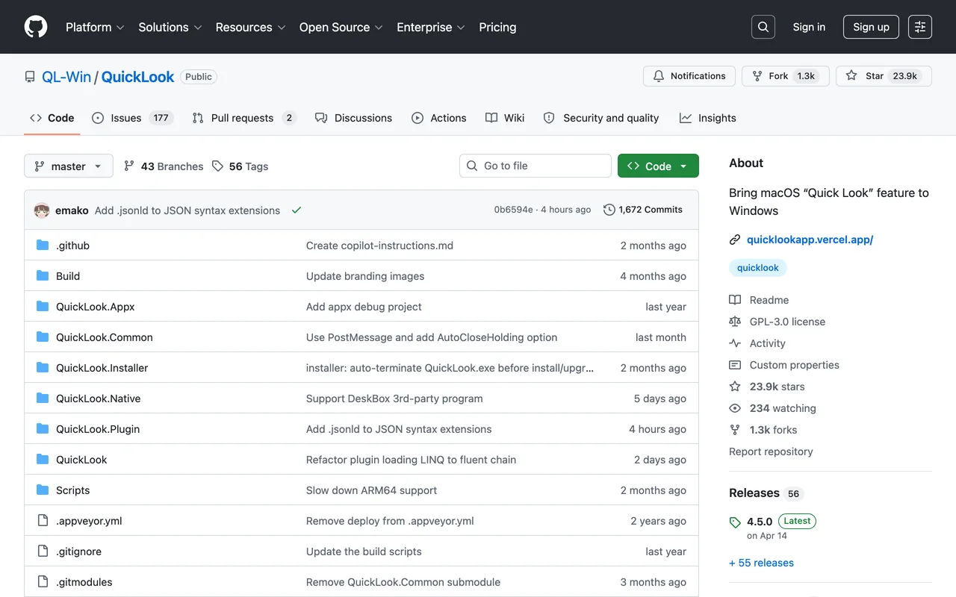The height and width of the screenshot is (597, 956).
Task: Click the Go to file search field
Action: (535, 166)
